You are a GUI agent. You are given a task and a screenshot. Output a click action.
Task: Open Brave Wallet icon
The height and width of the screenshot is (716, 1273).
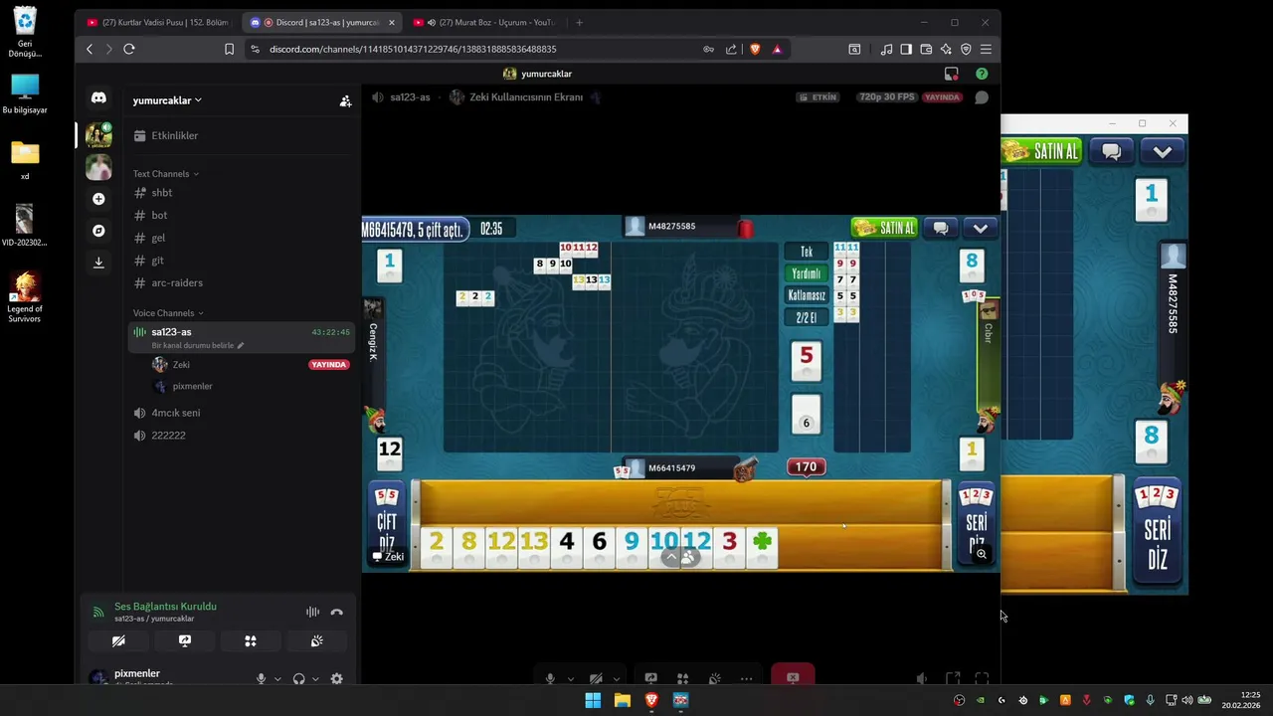[x=926, y=49]
